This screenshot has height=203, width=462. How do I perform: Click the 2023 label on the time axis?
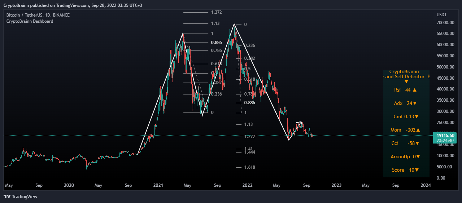pyautogui.click(x=336, y=185)
